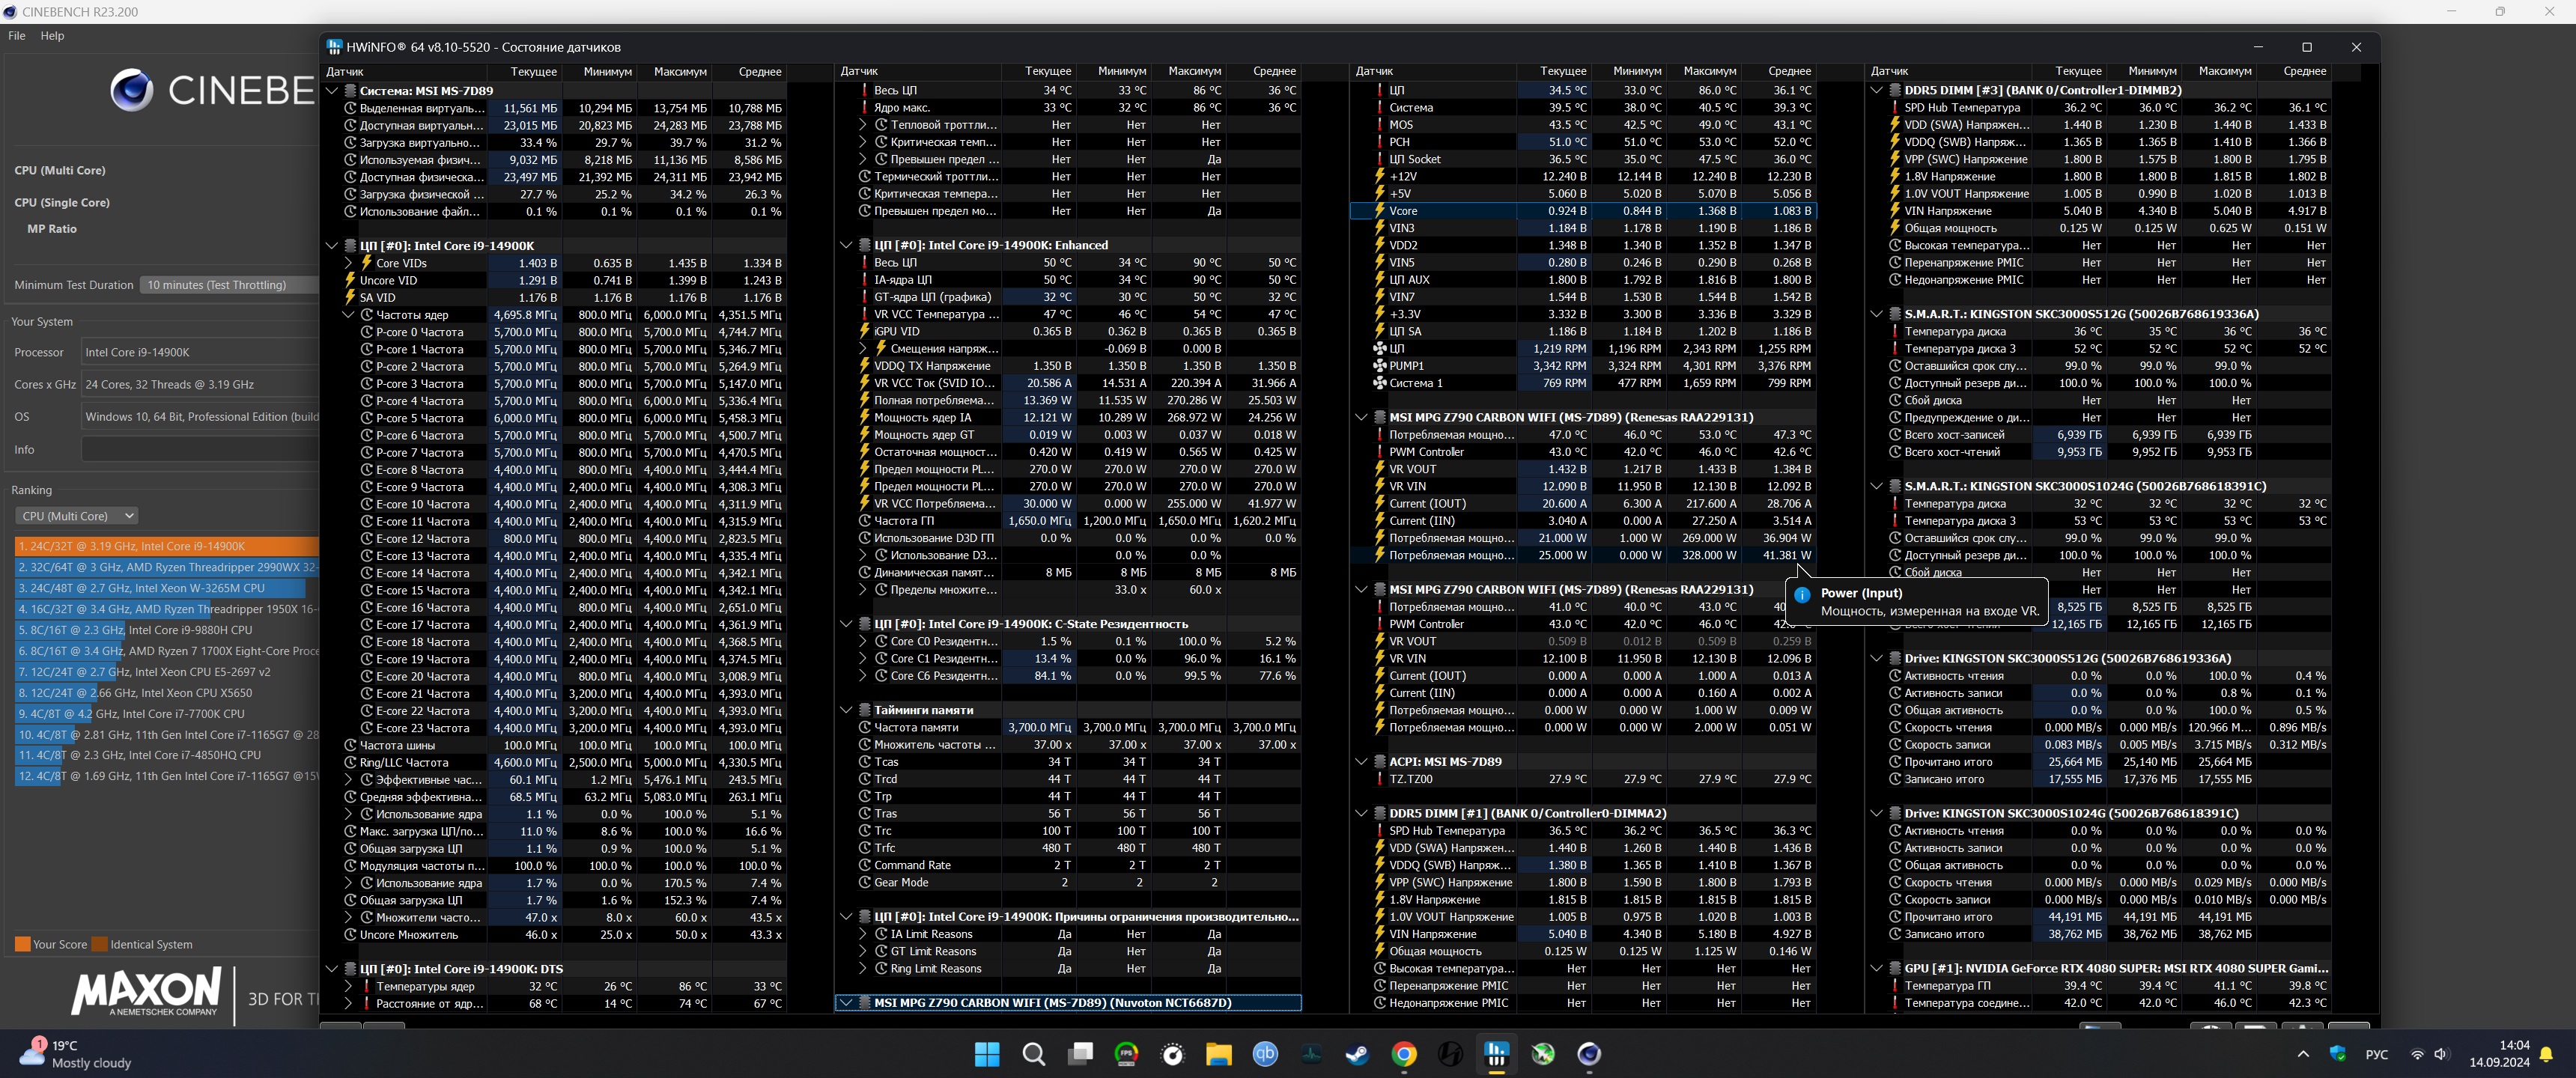Click the HWiNFO taskbar icon
The image size is (2576, 1078).
click(x=1497, y=1053)
